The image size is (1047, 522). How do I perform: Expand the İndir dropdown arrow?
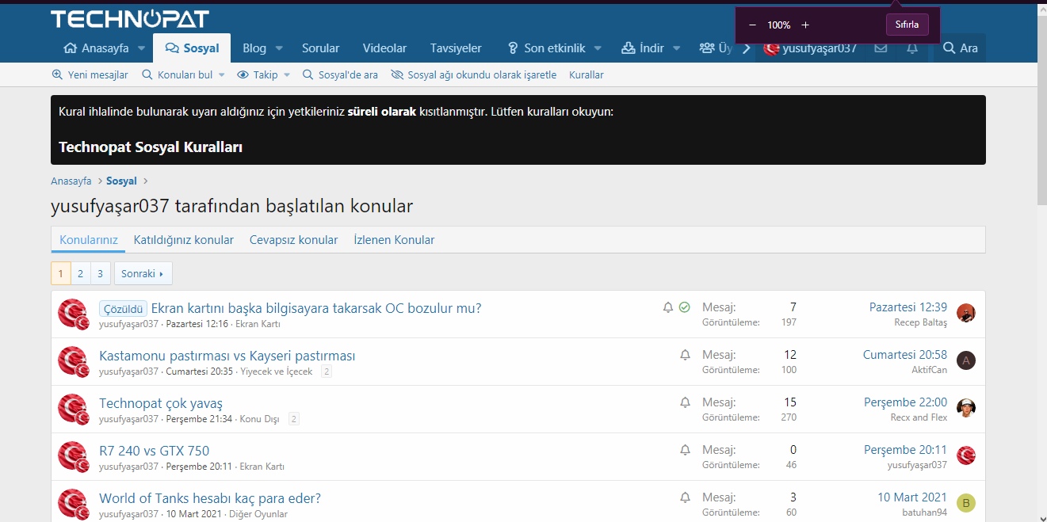(x=676, y=48)
